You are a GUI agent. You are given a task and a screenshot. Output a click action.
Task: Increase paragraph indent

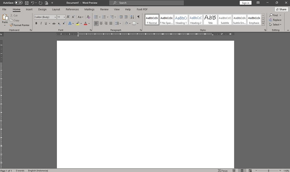(x=126, y=17)
